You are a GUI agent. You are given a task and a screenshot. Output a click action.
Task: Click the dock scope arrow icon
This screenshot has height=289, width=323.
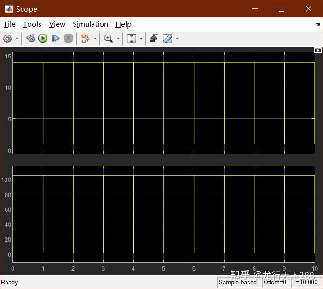point(318,24)
